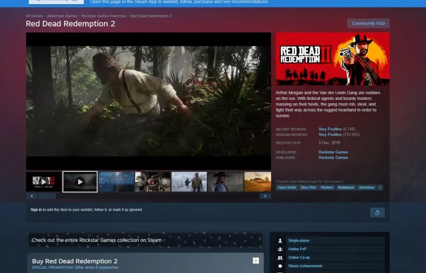Click the Windows platform icon in buy box

(x=256, y=261)
